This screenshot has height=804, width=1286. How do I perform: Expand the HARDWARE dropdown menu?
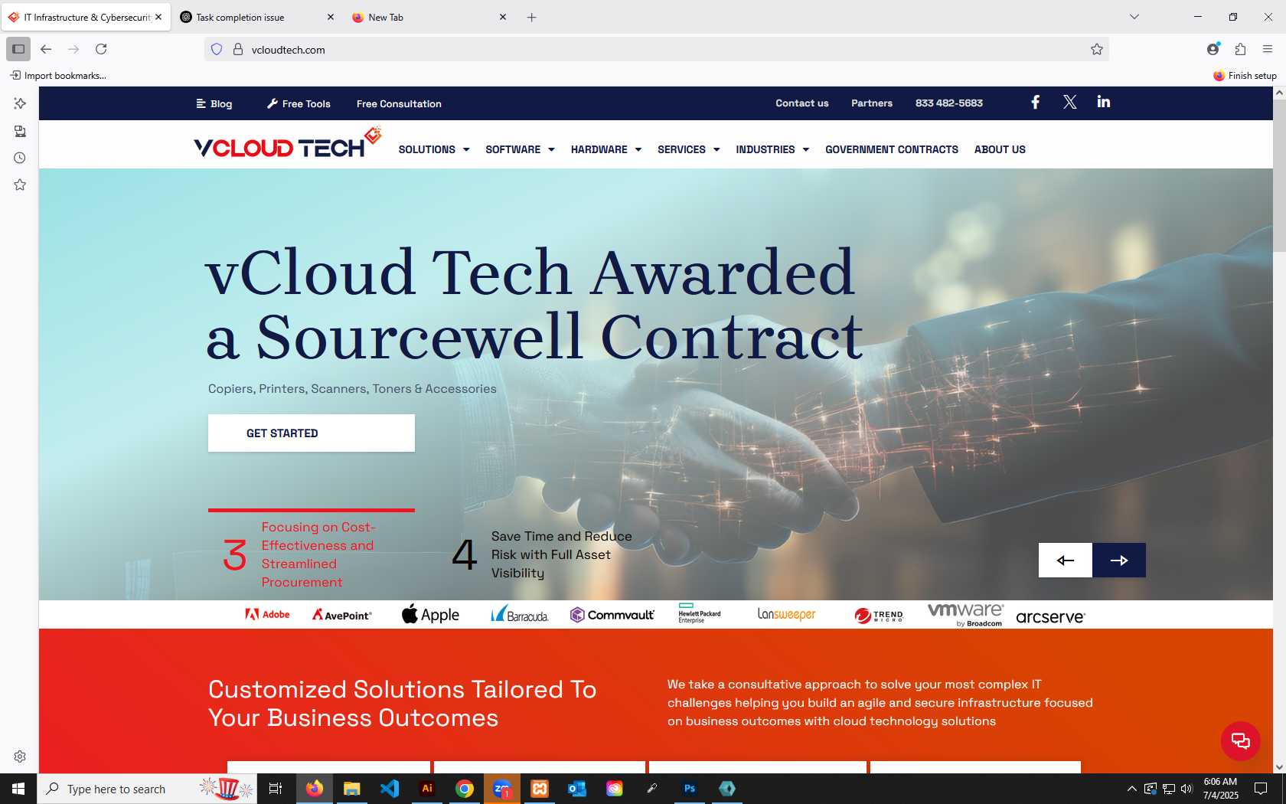coord(605,149)
